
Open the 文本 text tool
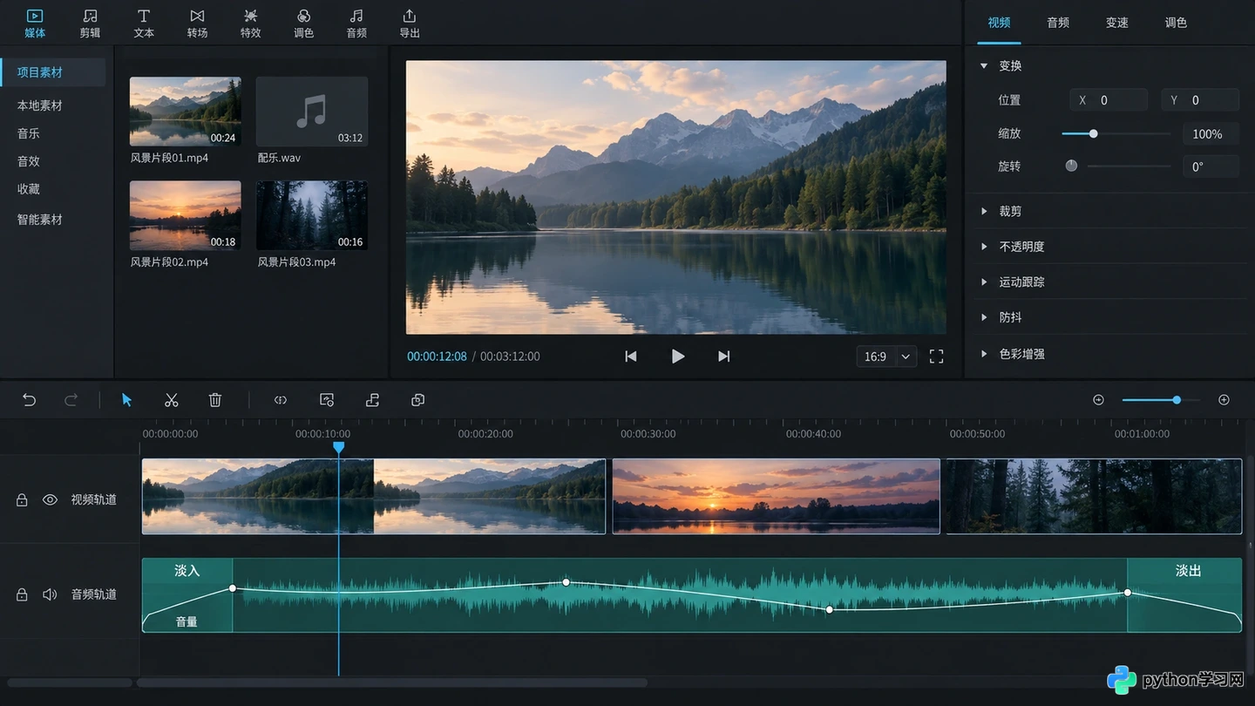click(x=144, y=24)
